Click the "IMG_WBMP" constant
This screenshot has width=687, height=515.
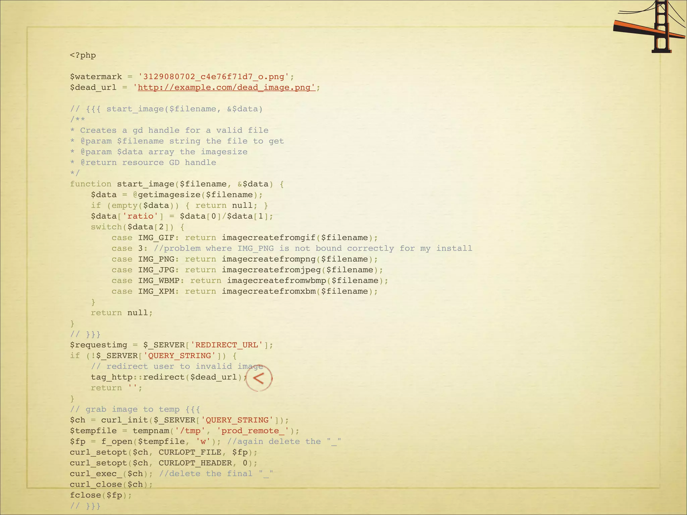(159, 281)
